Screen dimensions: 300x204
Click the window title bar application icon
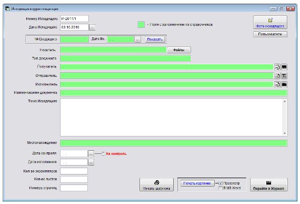7,8
